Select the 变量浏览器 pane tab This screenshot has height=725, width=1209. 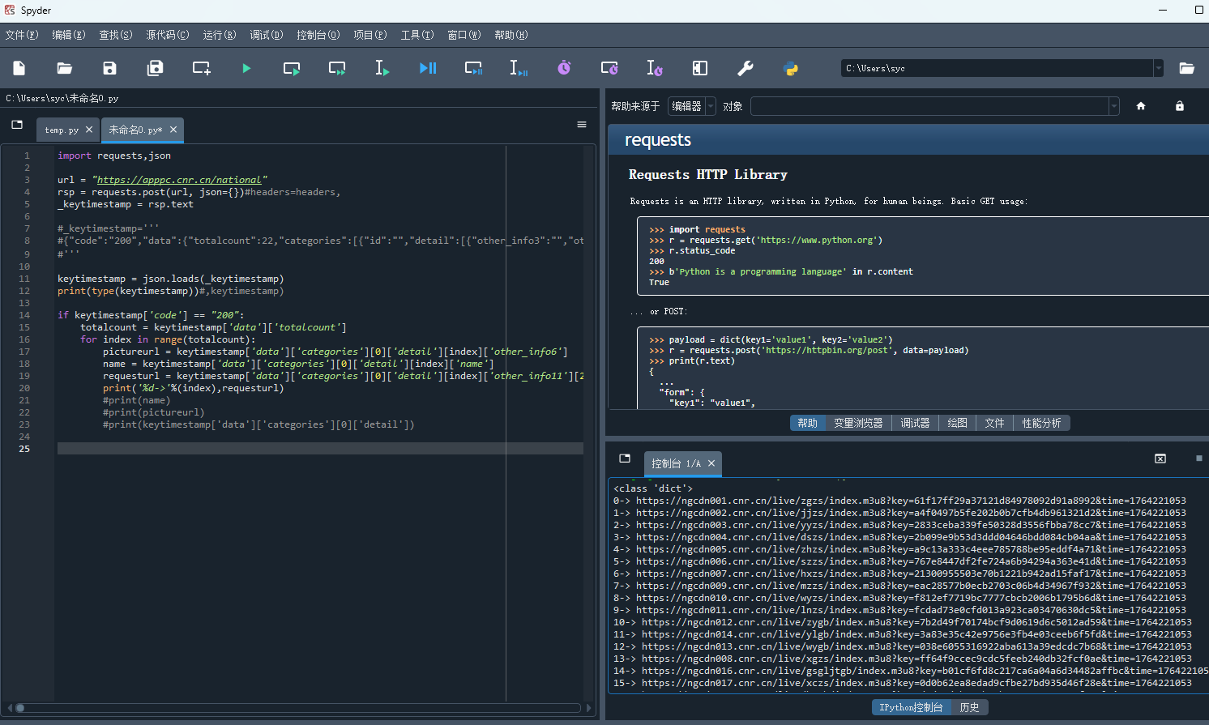pyautogui.click(x=858, y=423)
